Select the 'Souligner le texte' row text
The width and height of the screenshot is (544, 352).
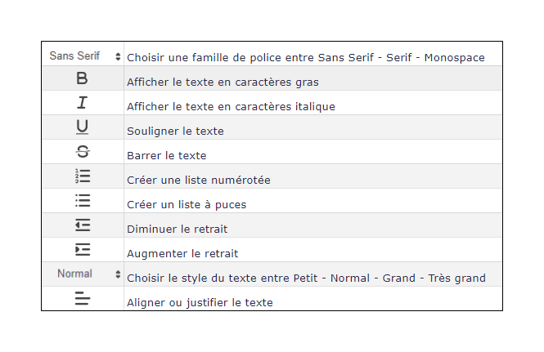(x=175, y=131)
